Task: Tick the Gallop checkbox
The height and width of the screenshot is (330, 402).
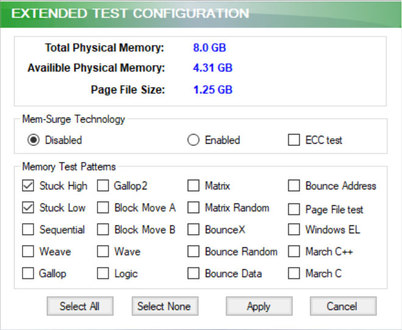Action: [x=28, y=273]
